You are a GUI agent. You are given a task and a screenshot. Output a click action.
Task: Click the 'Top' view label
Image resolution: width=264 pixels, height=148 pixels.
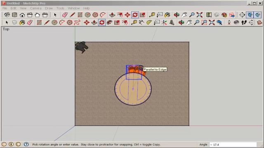pyautogui.click(x=6, y=29)
